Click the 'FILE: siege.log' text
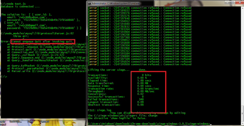The height and width of the screenshot is (126, 244). click(x=99, y=110)
